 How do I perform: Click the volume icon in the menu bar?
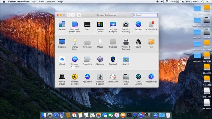point(162,2)
